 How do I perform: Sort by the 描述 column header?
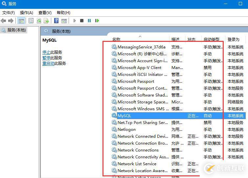(175, 39)
